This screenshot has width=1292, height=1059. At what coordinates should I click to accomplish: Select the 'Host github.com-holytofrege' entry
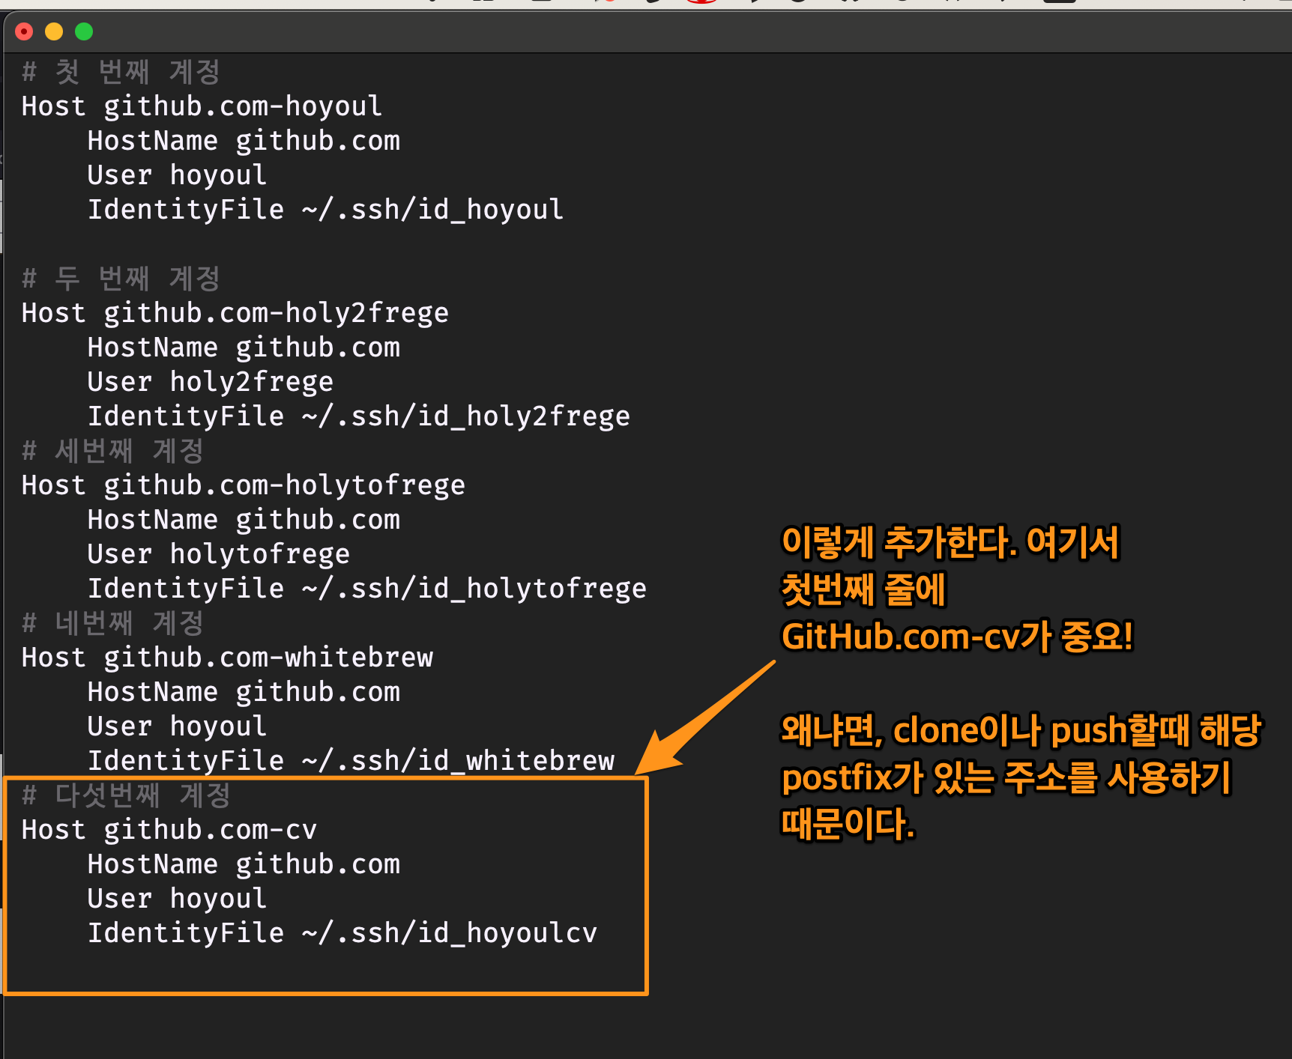click(x=242, y=485)
